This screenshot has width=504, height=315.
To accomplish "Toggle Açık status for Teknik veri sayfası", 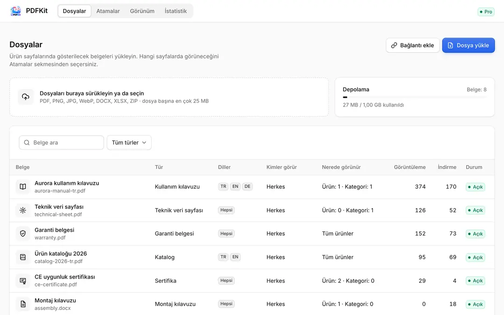I will click(476, 210).
